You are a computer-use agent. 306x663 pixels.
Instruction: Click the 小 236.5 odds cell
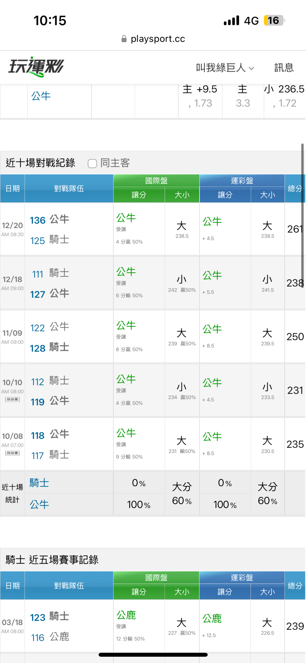(284, 96)
